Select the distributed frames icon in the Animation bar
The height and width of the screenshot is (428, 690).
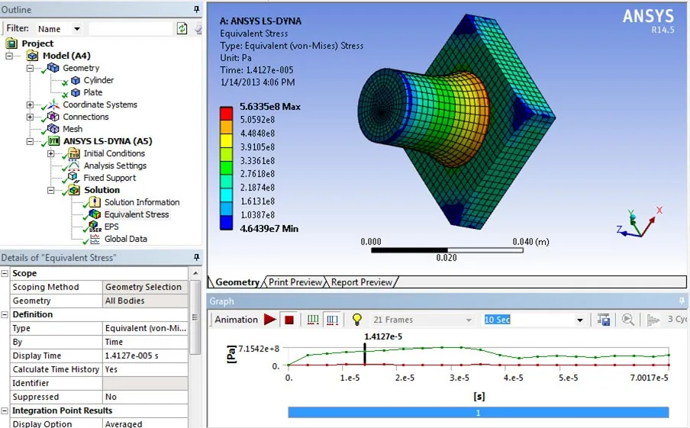tap(313, 320)
